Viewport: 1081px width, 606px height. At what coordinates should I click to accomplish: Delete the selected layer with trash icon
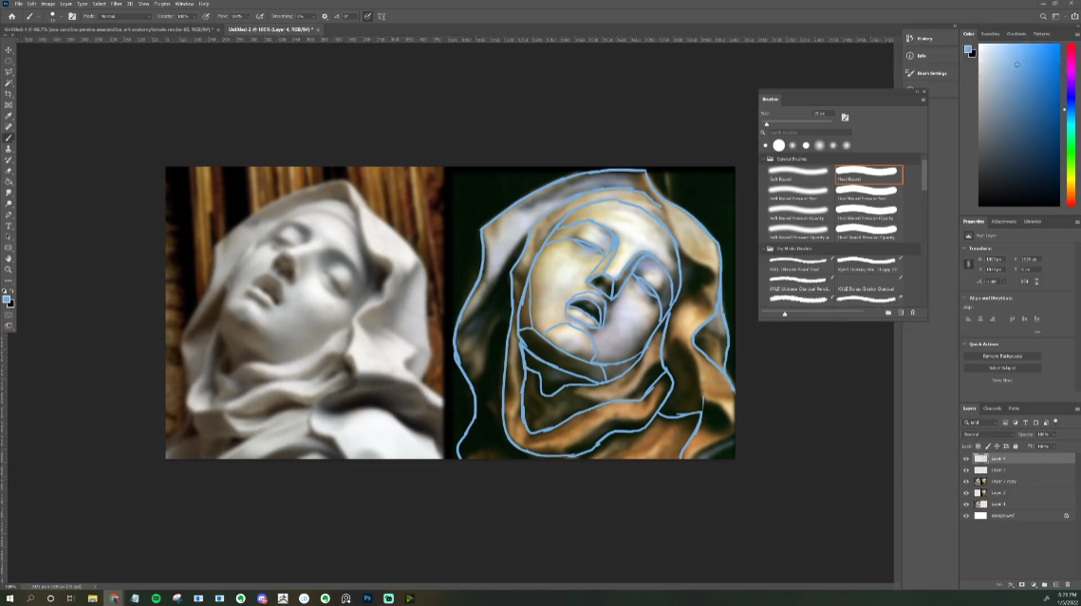click(1067, 584)
